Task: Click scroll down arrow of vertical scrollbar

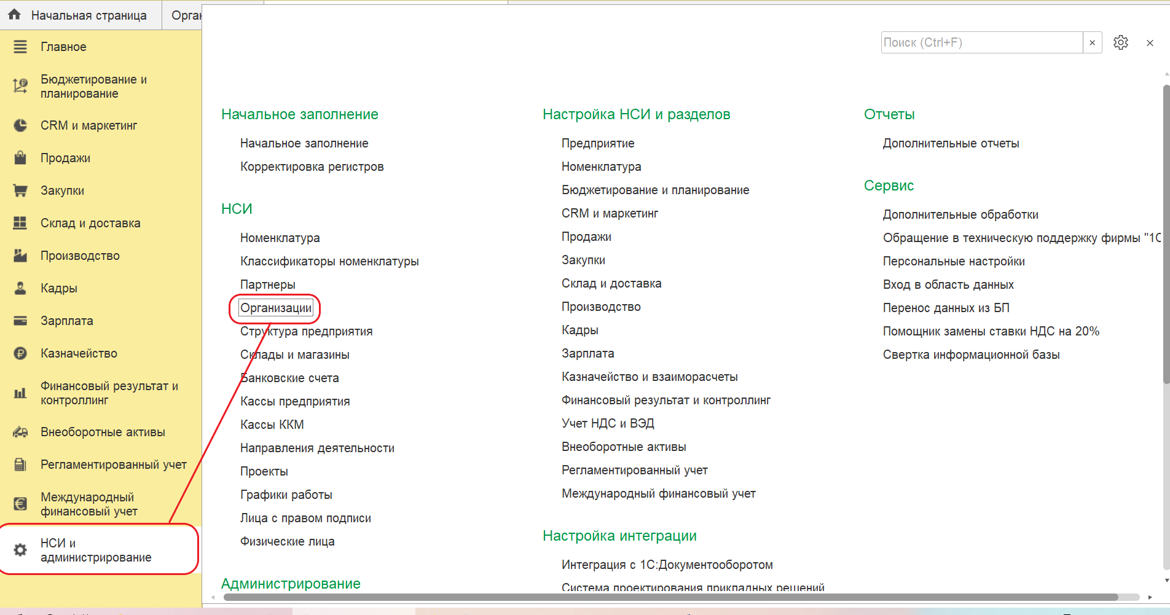Action: pyautogui.click(x=1166, y=580)
